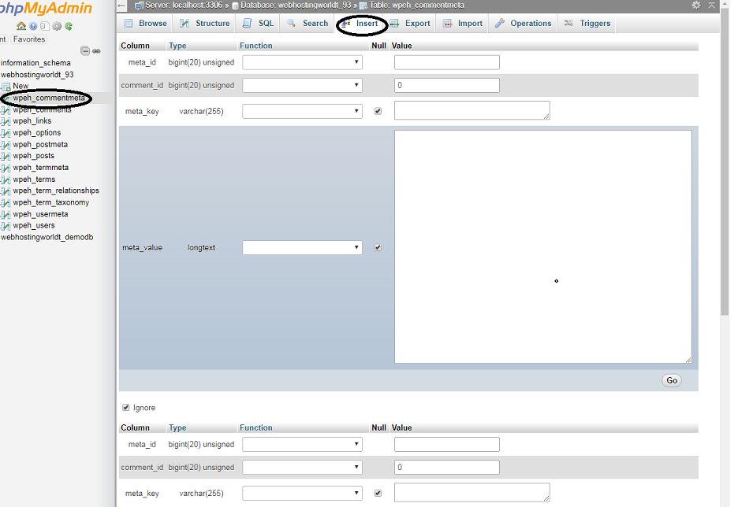Viewport: 753px width, 507px height.
Task: Open the phpMyAdmin documentation help icon
Action: pos(33,26)
